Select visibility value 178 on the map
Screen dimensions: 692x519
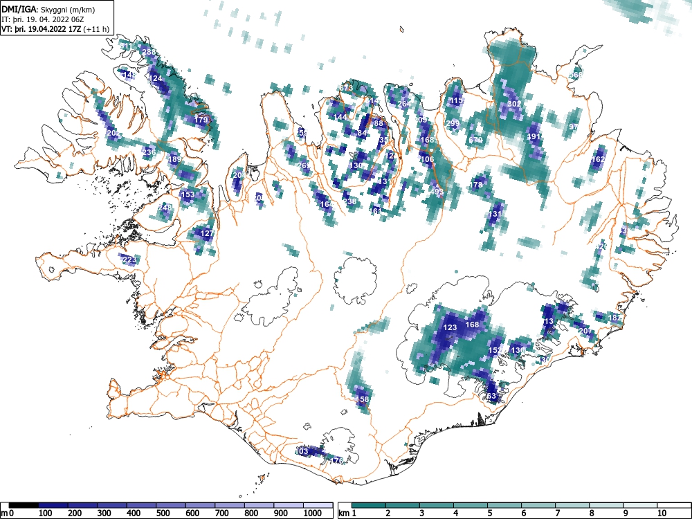476,185
